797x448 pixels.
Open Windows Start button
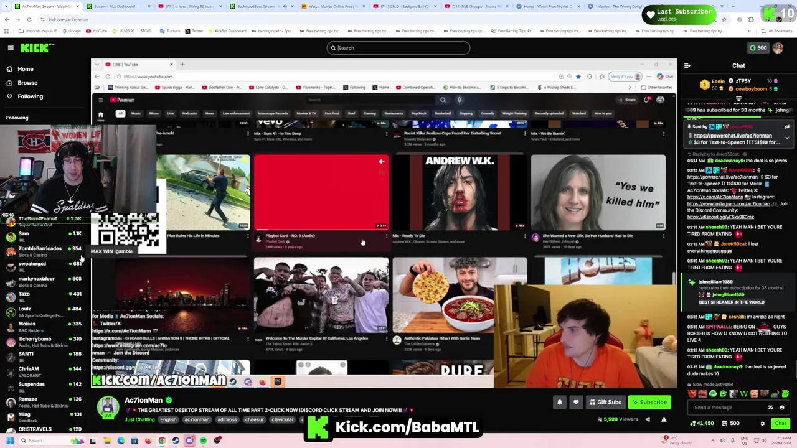[x=9, y=441]
